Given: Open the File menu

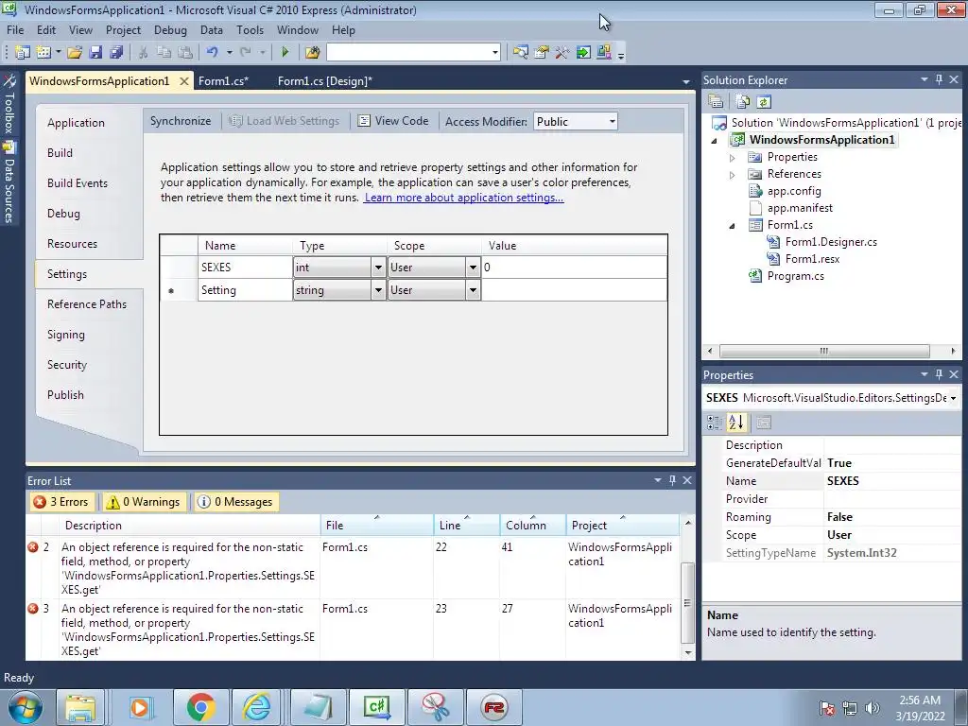Looking at the screenshot, I should (x=15, y=29).
